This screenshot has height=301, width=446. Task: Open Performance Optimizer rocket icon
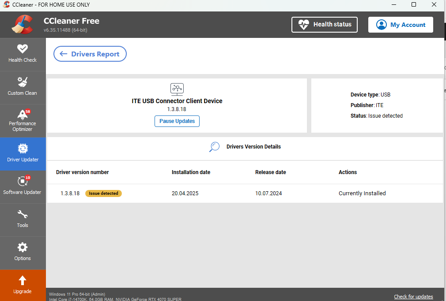[x=23, y=115]
